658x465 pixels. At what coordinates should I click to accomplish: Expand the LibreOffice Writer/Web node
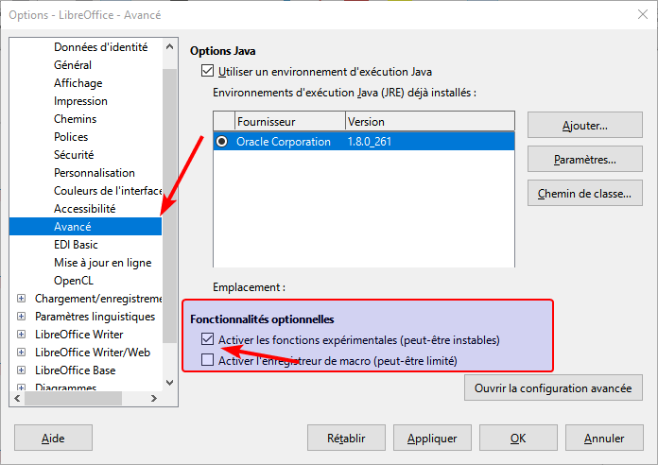click(21, 353)
